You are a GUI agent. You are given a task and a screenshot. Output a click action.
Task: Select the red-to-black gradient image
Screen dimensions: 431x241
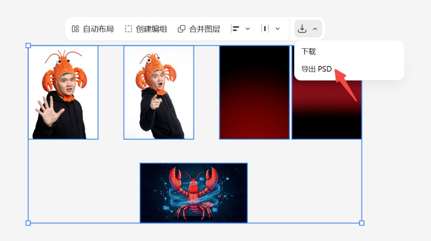click(x=326, y=110)
